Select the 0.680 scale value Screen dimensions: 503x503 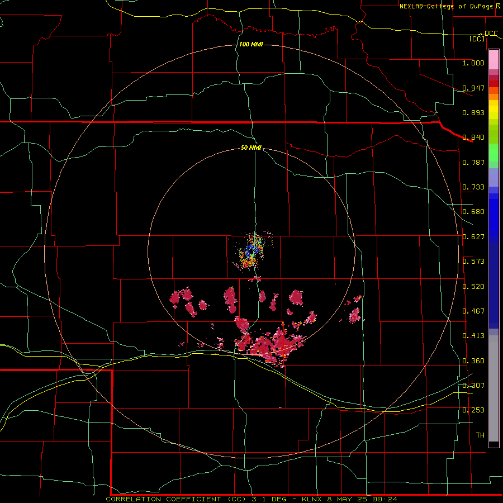pyautogui.click(x=473, y=212)
